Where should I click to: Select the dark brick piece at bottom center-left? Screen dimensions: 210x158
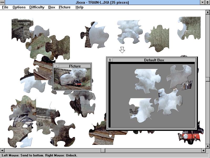[x=63, y=133]
